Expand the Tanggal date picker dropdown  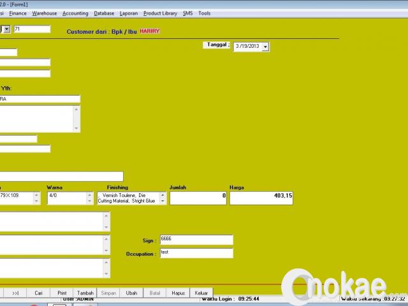click(x=265, y=47)
